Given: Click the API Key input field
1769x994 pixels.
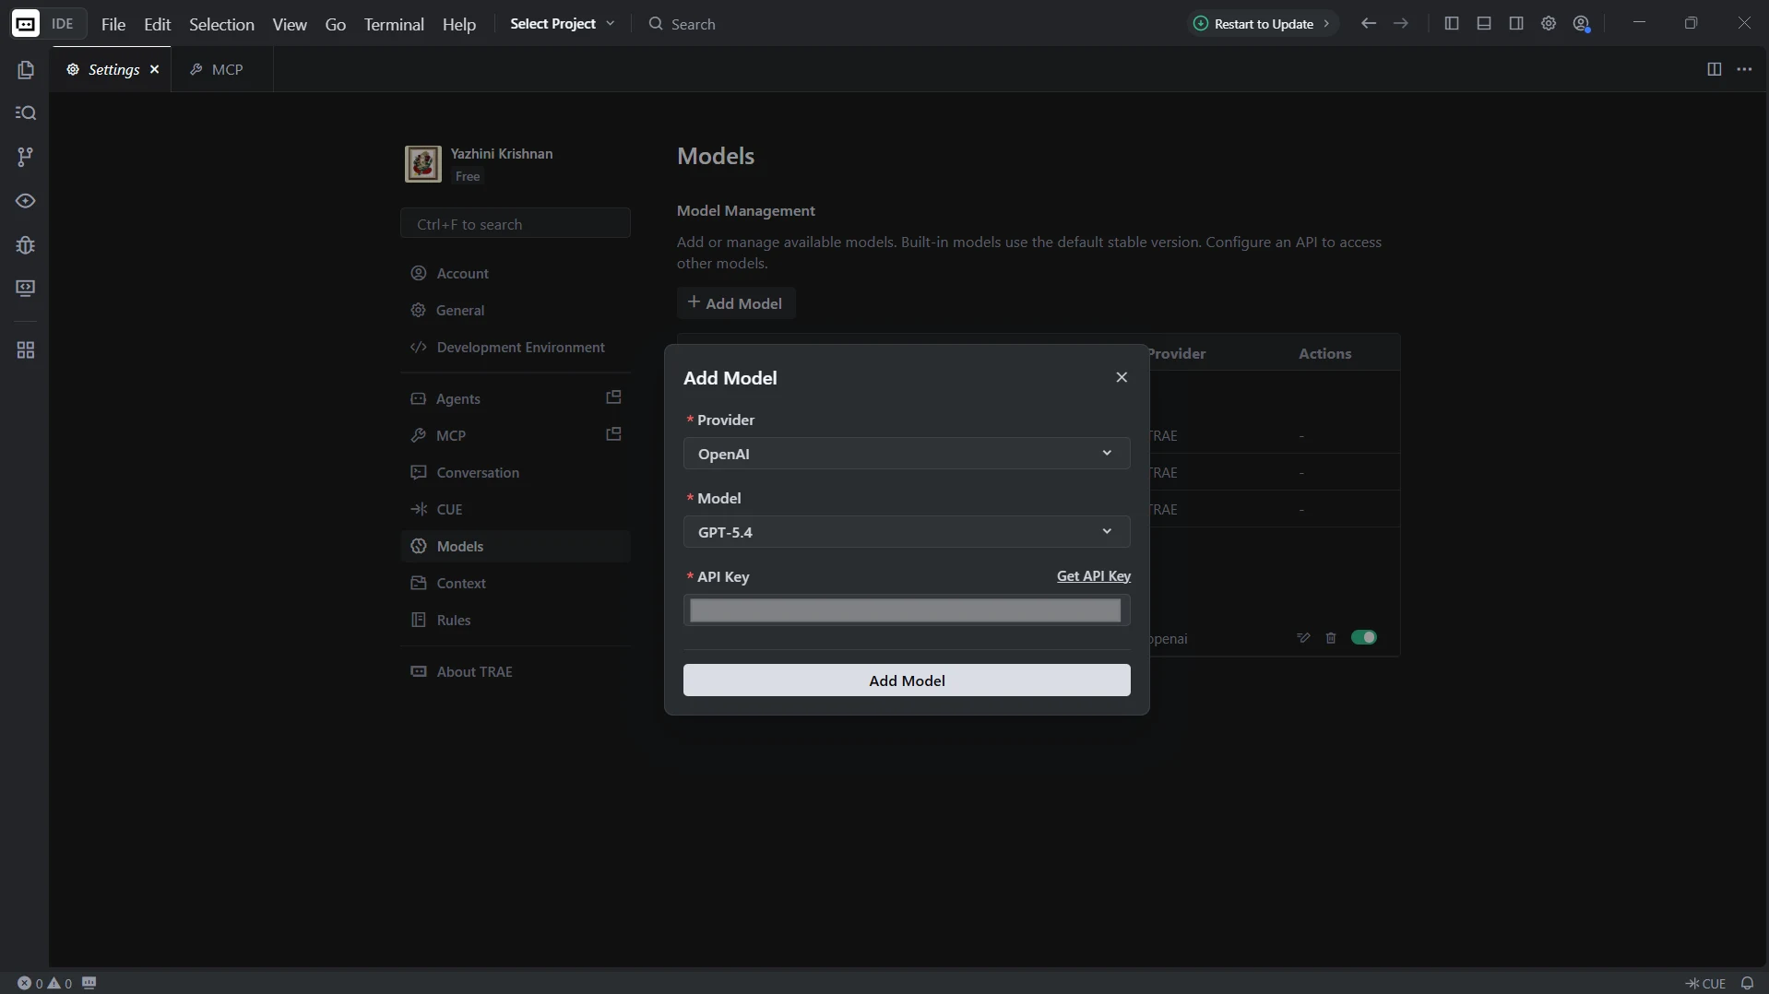Looking at the screenshot, I should click(x=907, y=610).
